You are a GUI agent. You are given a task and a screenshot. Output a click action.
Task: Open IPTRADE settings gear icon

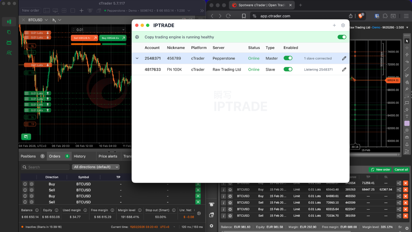coord(343,25)
